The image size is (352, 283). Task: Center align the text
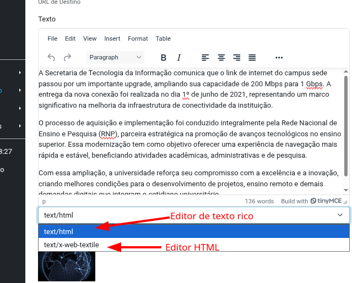pyautogui.click(x=221, y=58)
